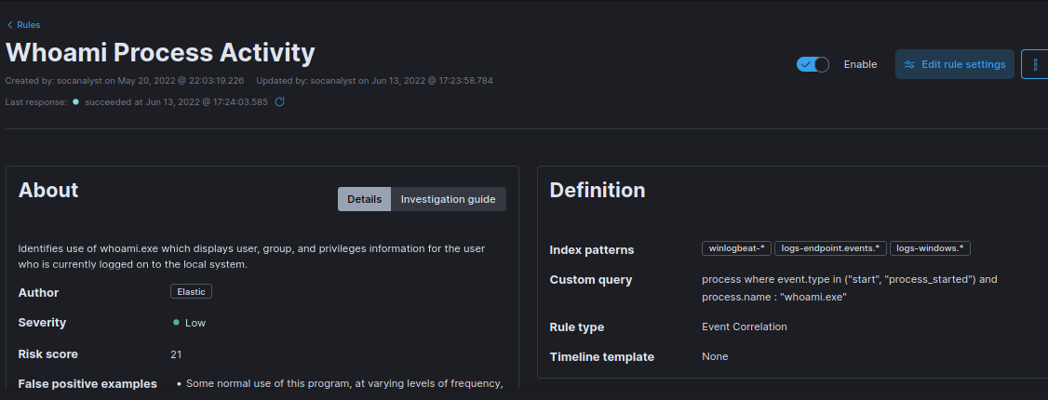This screenshot has height=400, width=1048.
Task: Toggle the rule Enable switch
Action: (x=813, y=65)
